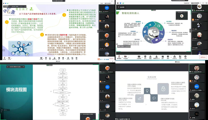
Task: Unmute microphone (解除静音) in the 智能检测机器人 meeting toolbar
Action: pyautogui.click(x=119, y=57)
